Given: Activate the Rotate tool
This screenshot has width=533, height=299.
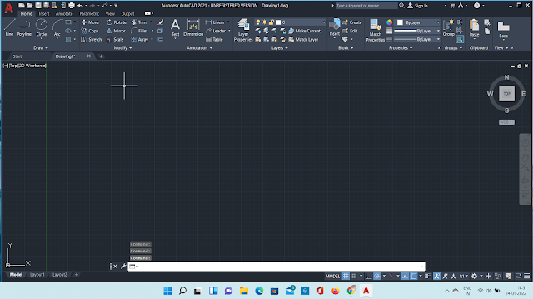Looking at the screenshot, I should coord(117,22).
